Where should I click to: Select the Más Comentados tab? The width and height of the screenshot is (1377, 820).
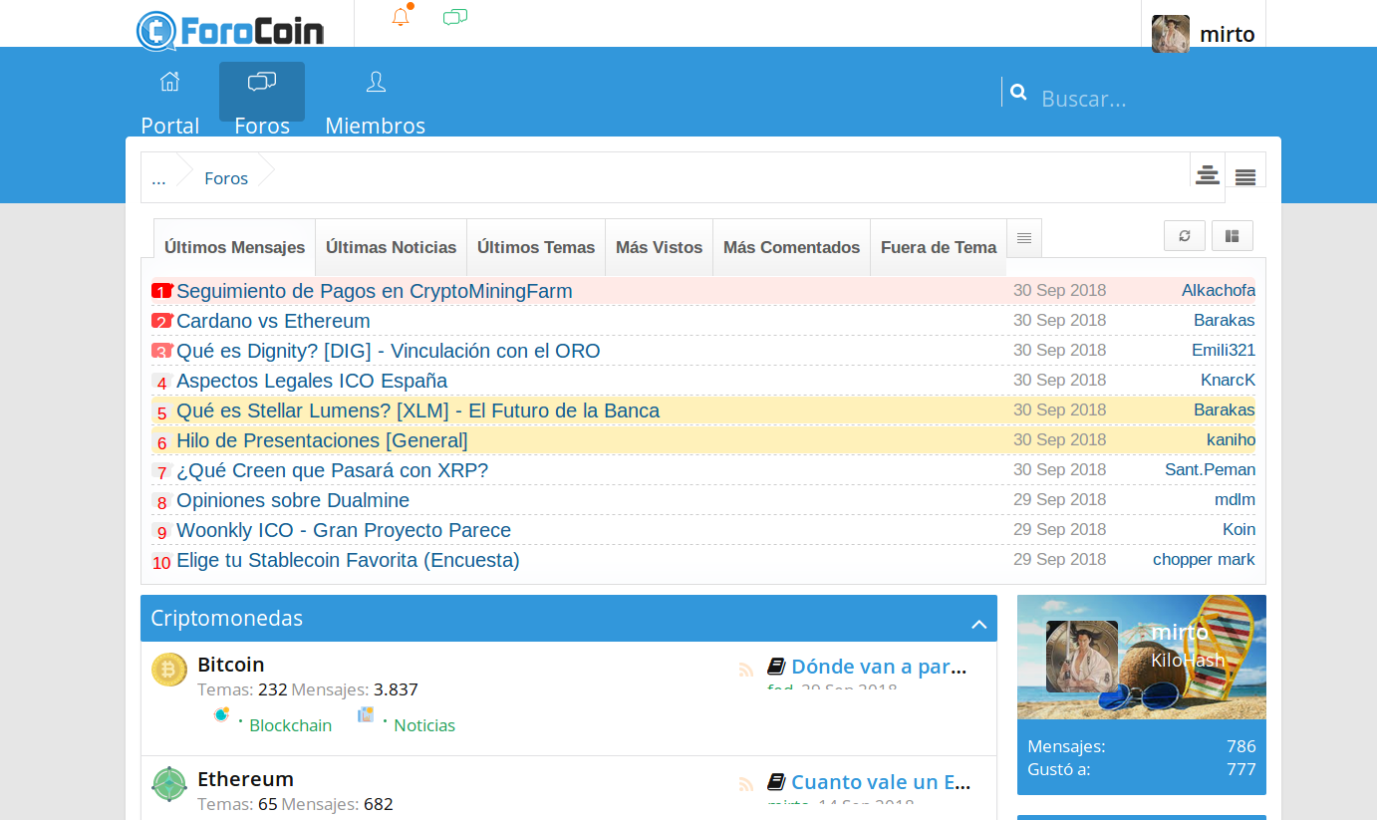[x=791, y=247]
